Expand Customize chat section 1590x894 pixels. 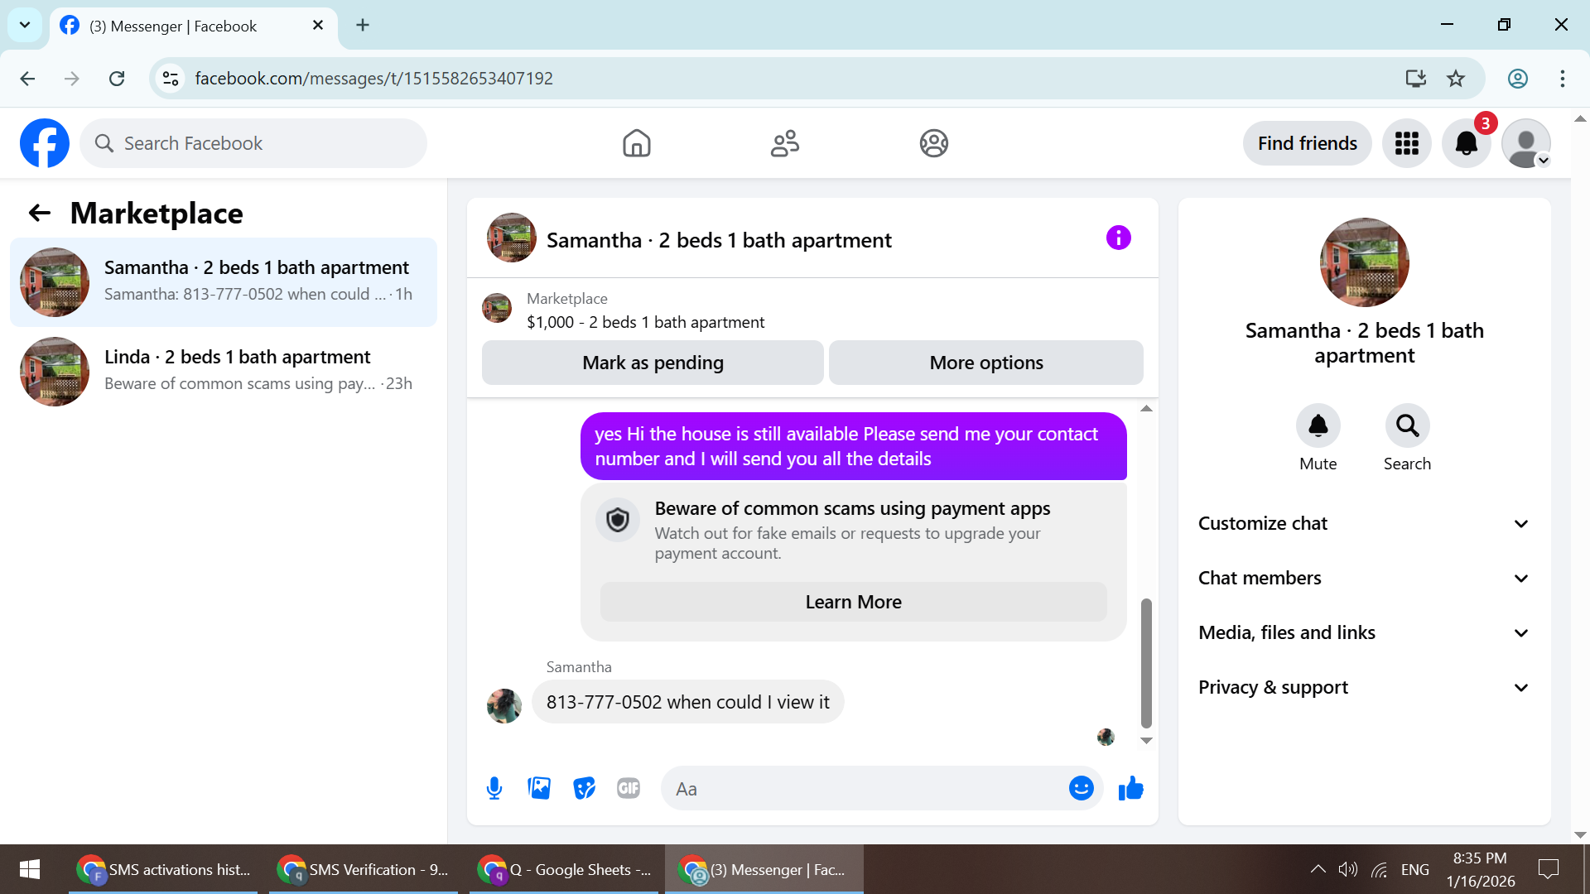pyautogui.click(x=1364, y=523)
